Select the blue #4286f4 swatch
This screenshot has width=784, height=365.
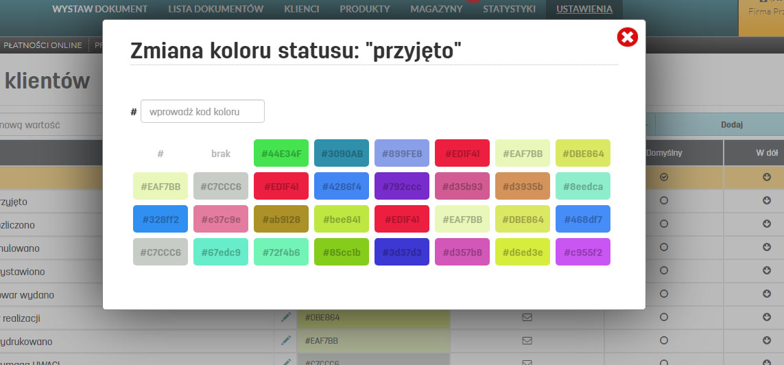pos(342,186)
